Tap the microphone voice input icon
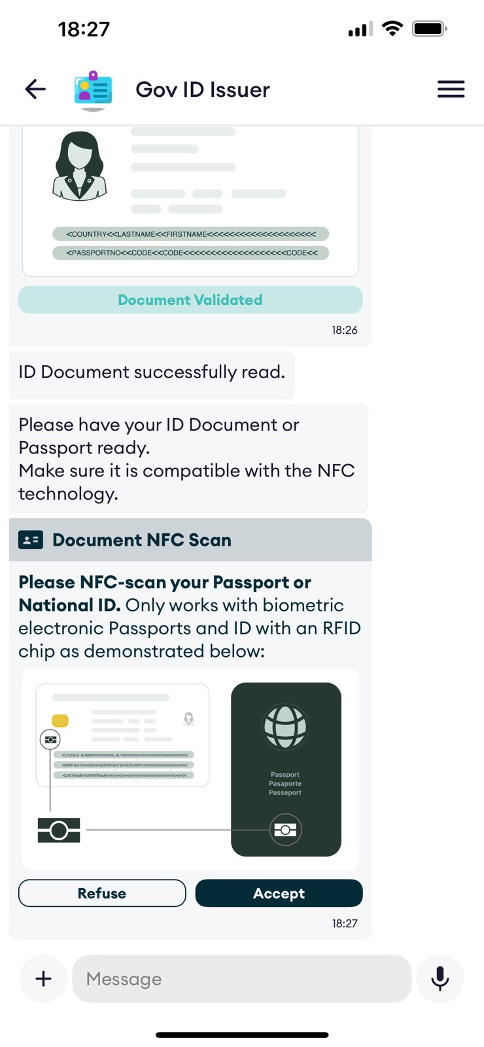 [440, 978]
